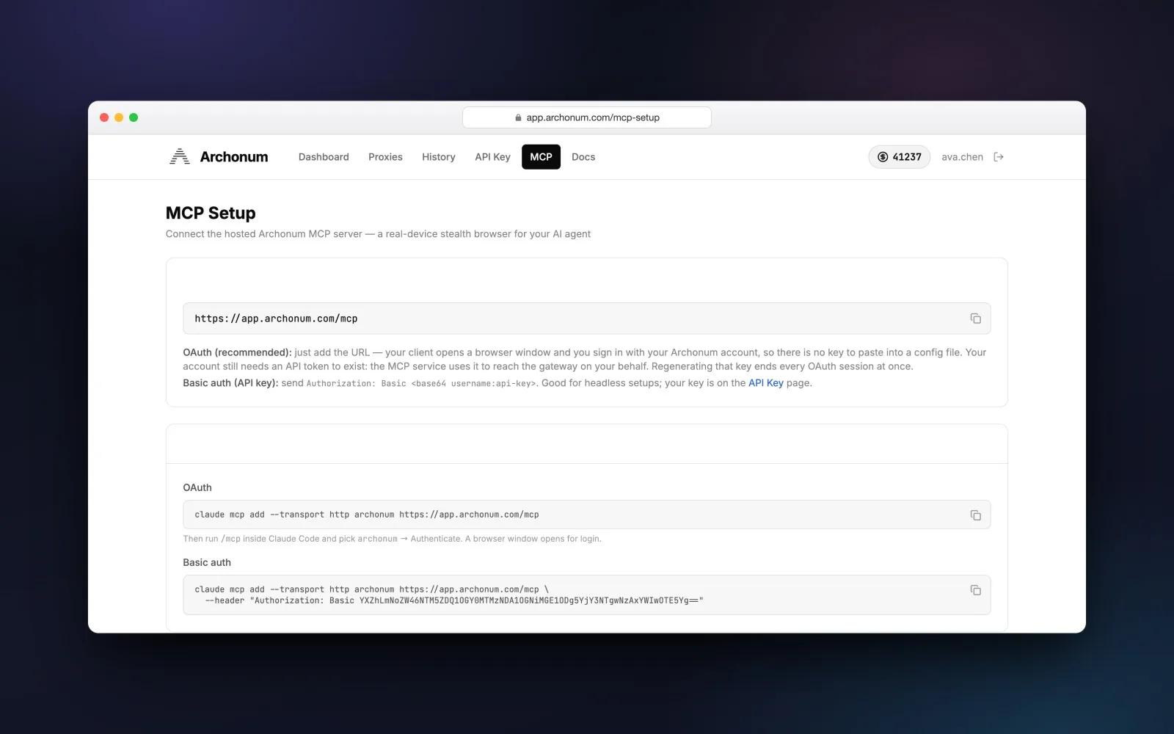Copy the MCP server URL
1174x734 pixels.
(x=975, y=319)
